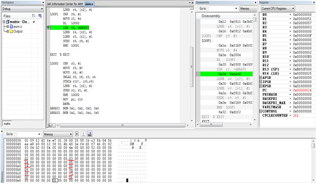
Task: Select the matrix tab at workspace bottom
Action: coord(7,124)
